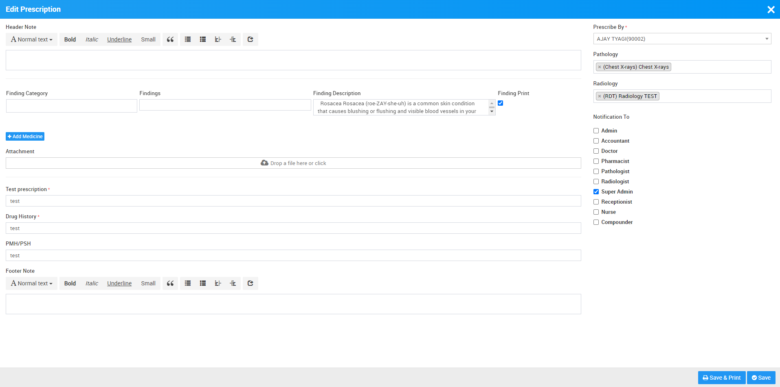The width and height of the screenshot is (780, 387).
Task: Remove the (RDT) Radiology TEST tag
Action: click(600, 96)
